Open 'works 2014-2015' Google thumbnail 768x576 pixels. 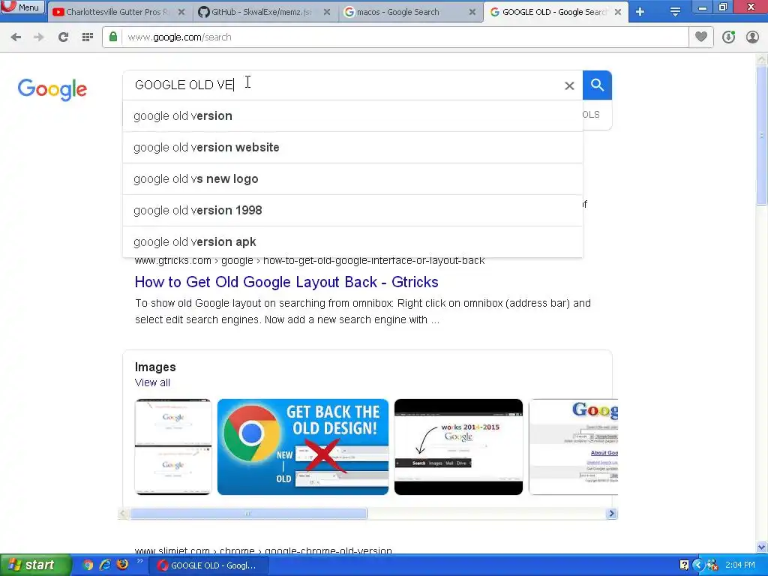pyautogui.click(x=458, y=447)
